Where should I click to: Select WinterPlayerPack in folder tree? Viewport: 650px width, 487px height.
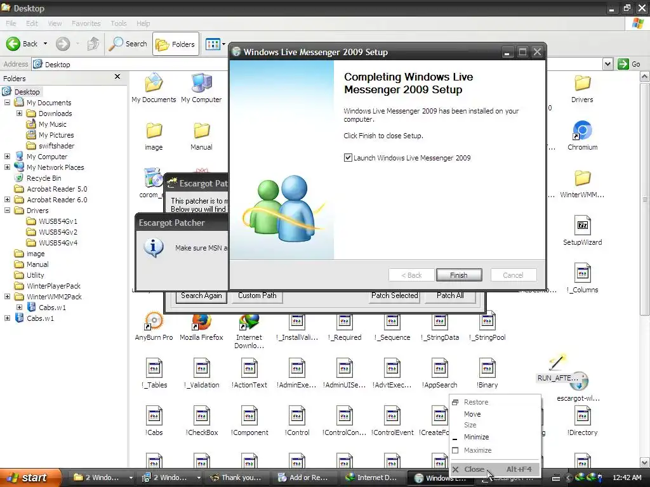pyautogui.click(x=53, y=286)
